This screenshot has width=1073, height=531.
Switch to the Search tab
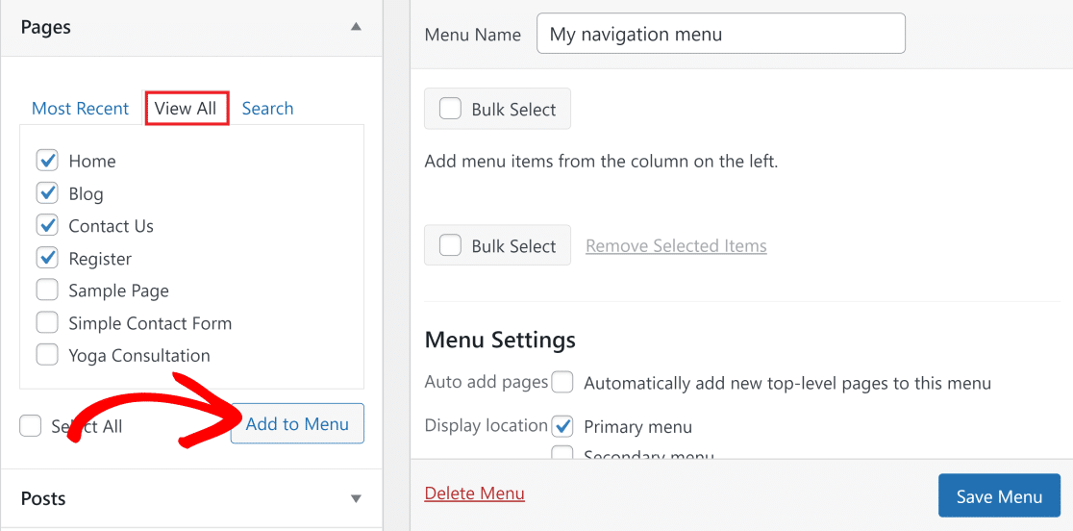click(267, 108)
